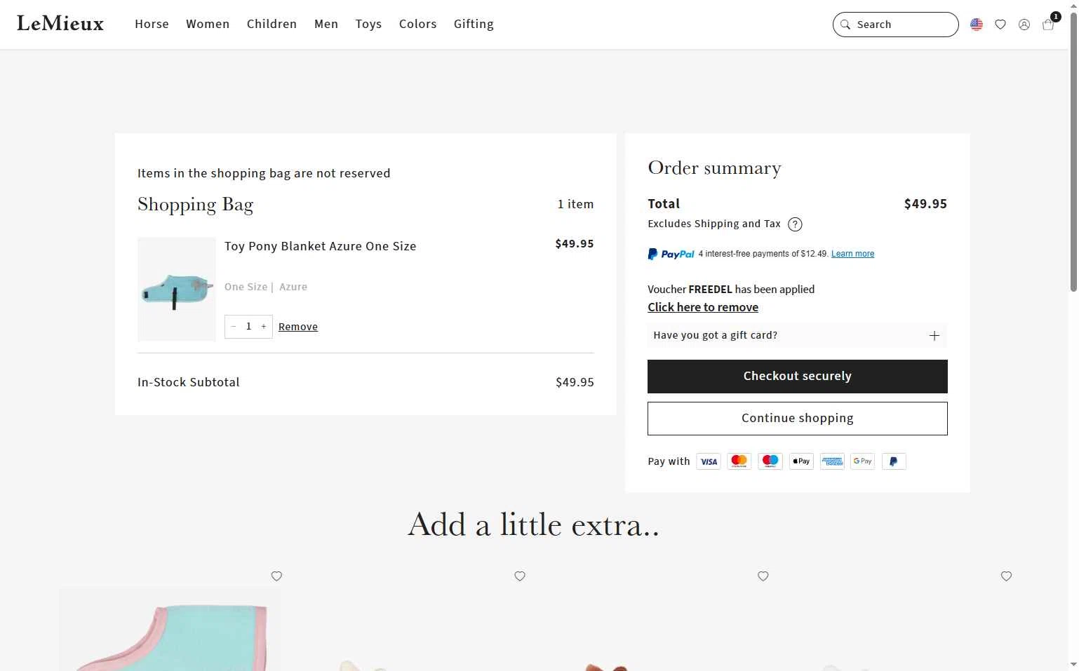The height and width of the screenshot is (671, 1079).
Task: Click the Mastercard payment icon
Action: 739,461
